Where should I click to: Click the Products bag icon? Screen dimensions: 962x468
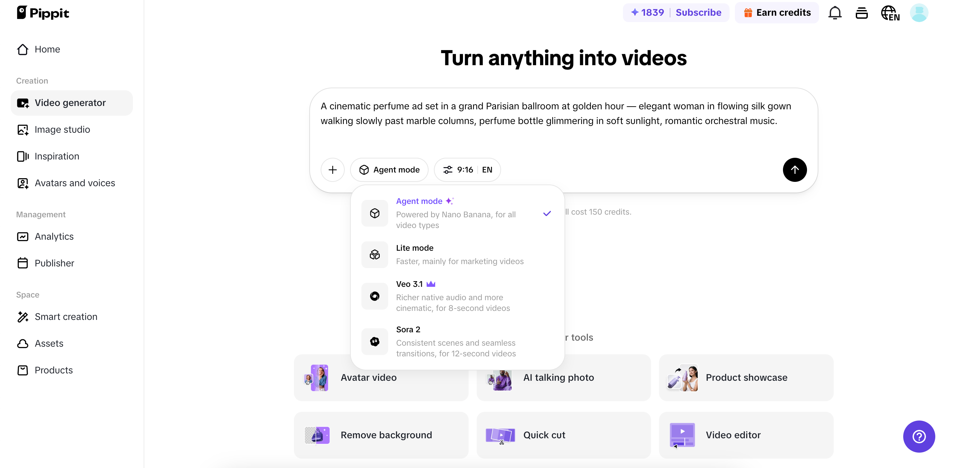23,370
